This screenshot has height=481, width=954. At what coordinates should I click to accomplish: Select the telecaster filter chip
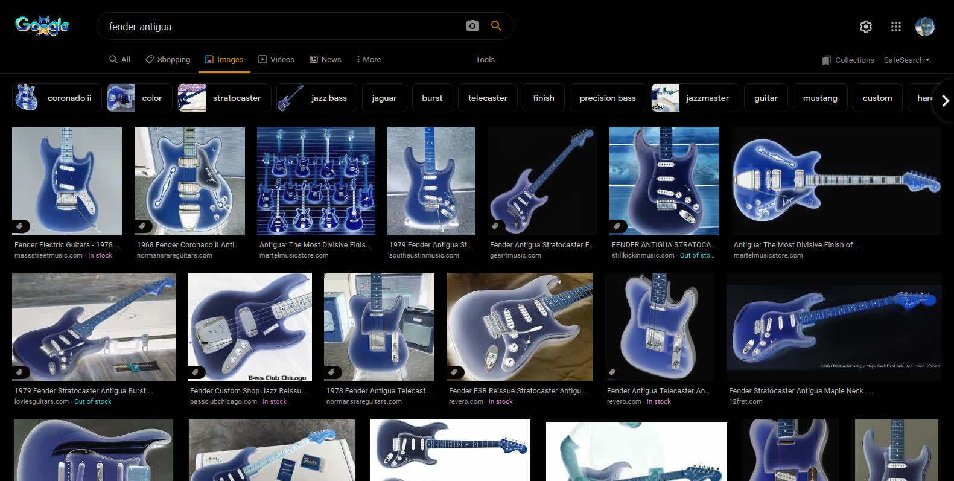(488, 98)
